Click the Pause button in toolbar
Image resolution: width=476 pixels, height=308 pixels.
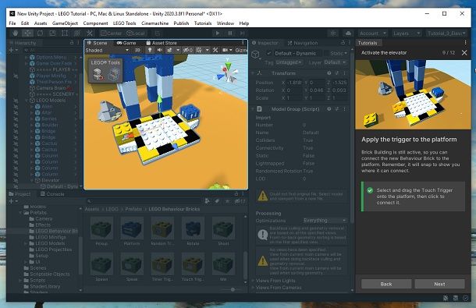pos(230,34)
